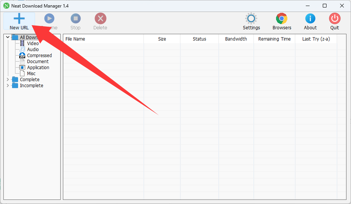The height and width of the screenshot is (204, 351).
Task: Select the Misc category
Action: [x=31, y=74]
